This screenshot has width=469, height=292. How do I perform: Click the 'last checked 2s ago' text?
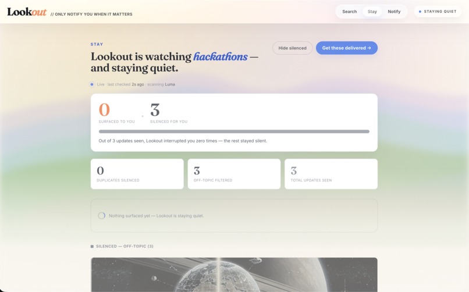coord(126,84)
